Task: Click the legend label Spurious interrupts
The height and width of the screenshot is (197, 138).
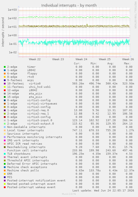Action: click(23, 134)
